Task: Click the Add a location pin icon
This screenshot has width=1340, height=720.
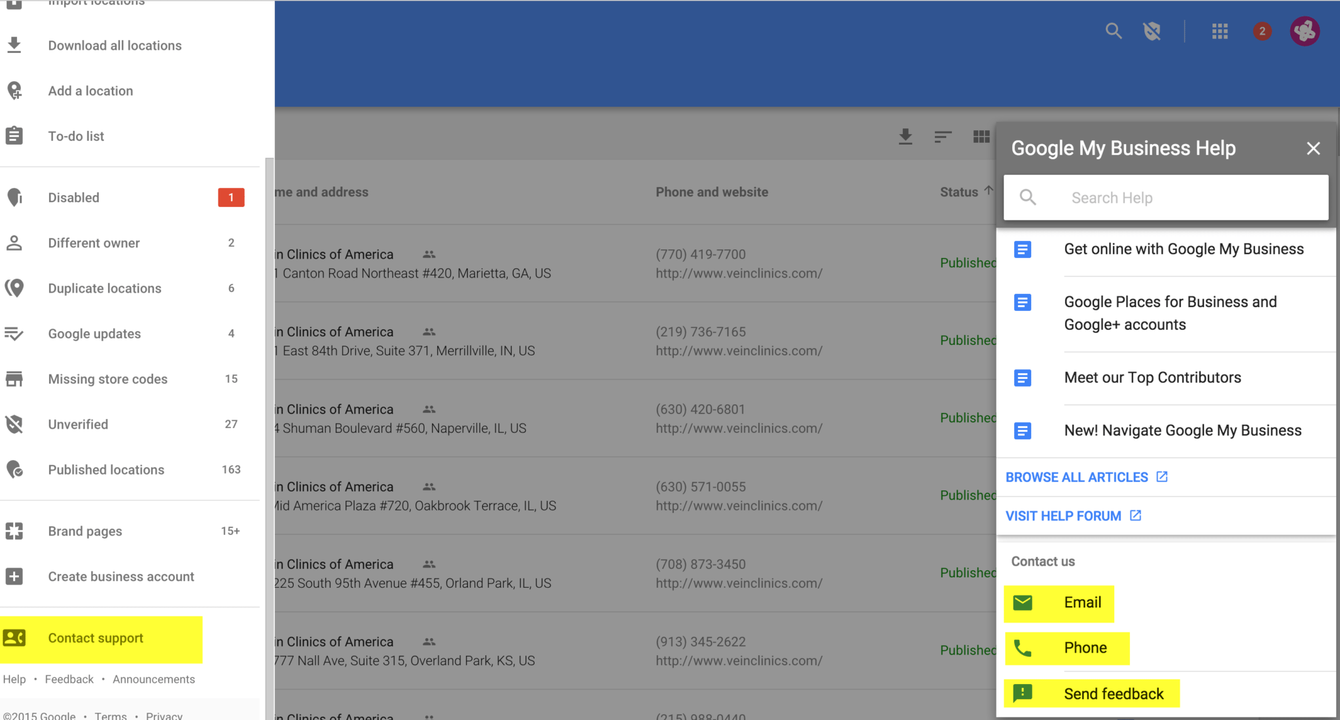Action: click(14, 90)
